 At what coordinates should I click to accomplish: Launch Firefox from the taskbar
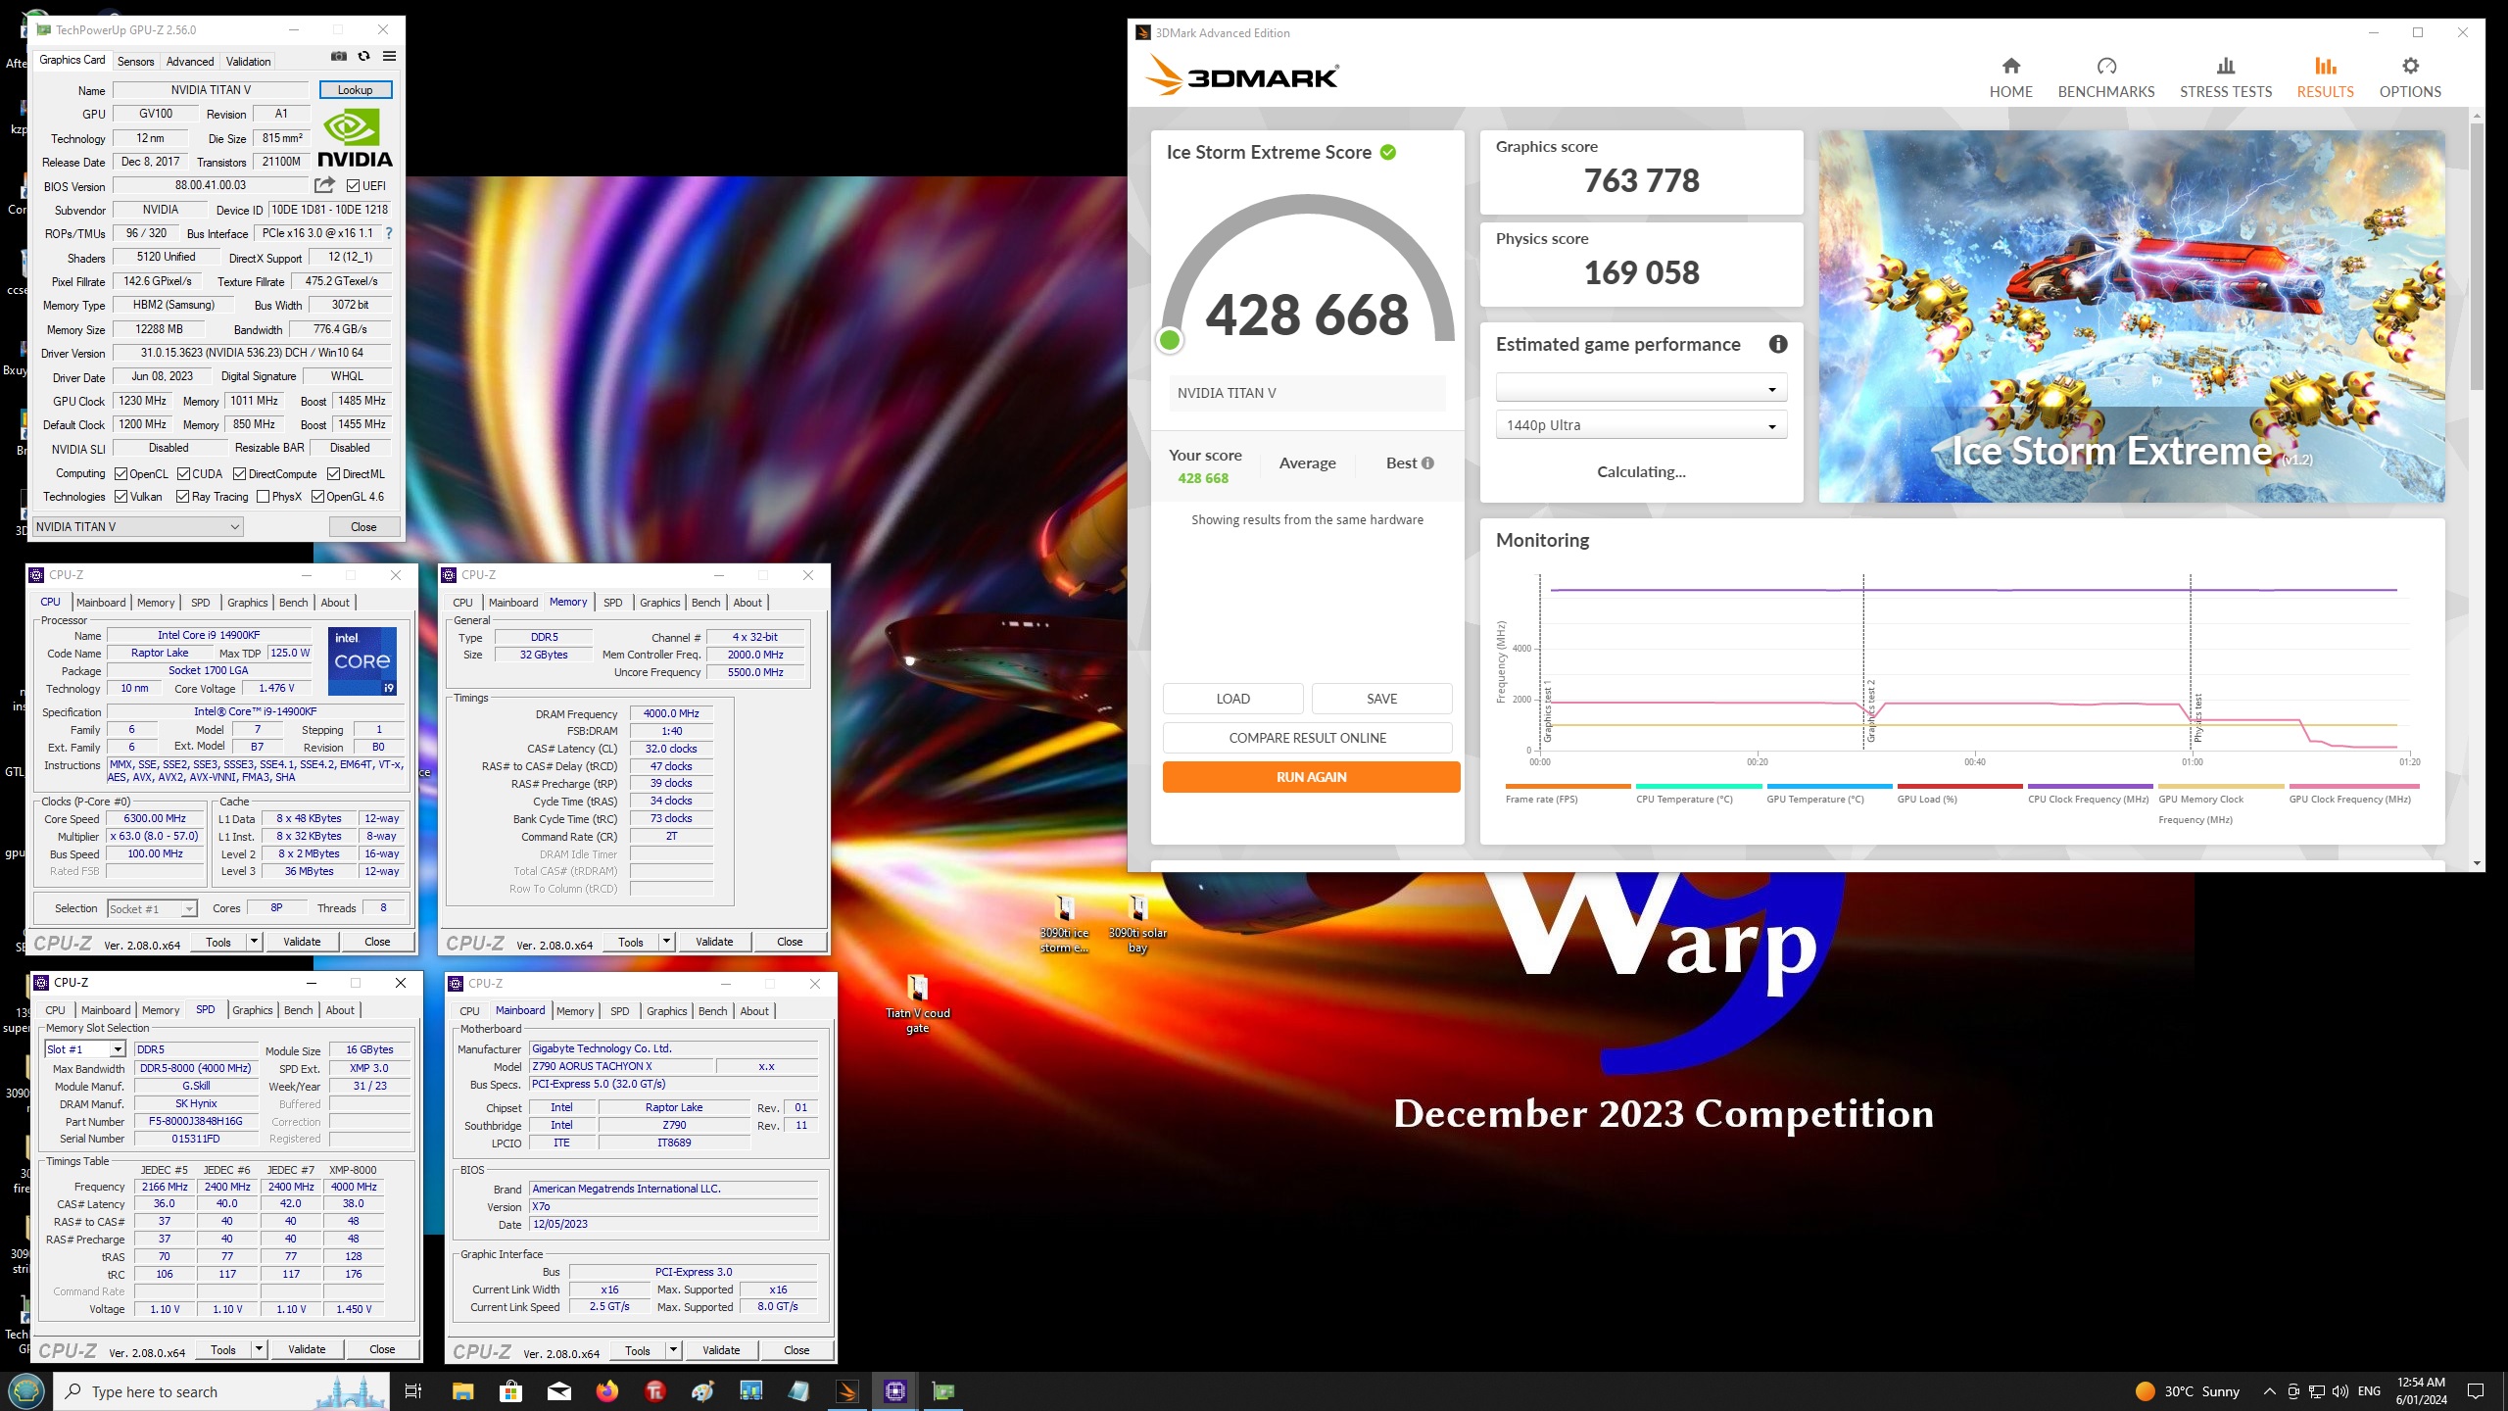point(607,1391)
